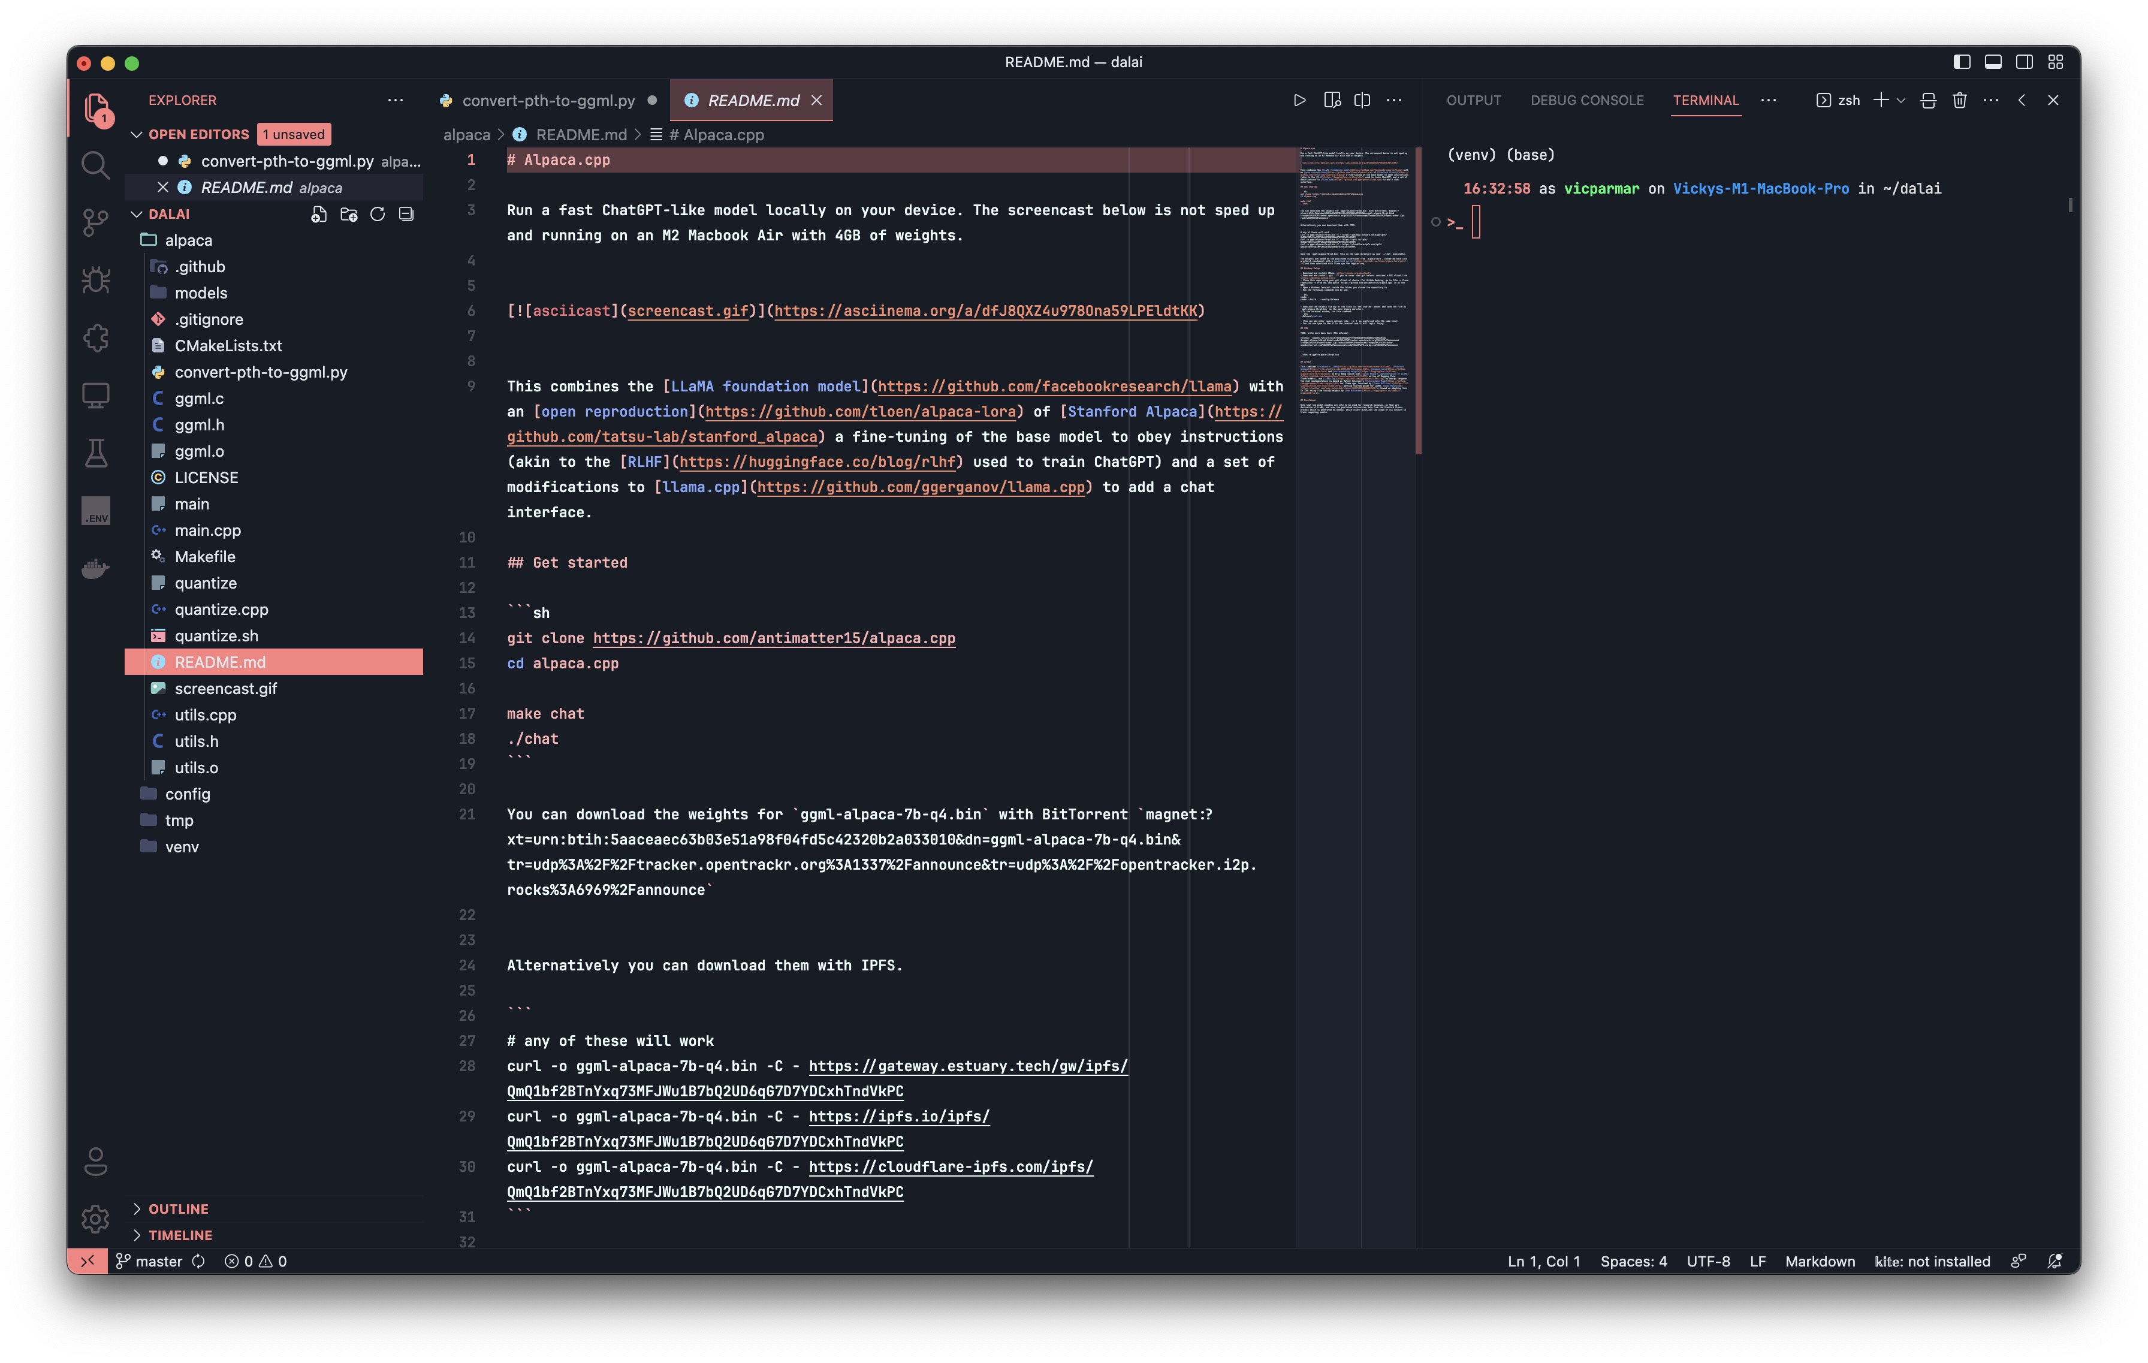Click the Refresh Explorer icon

coord(378,214)
